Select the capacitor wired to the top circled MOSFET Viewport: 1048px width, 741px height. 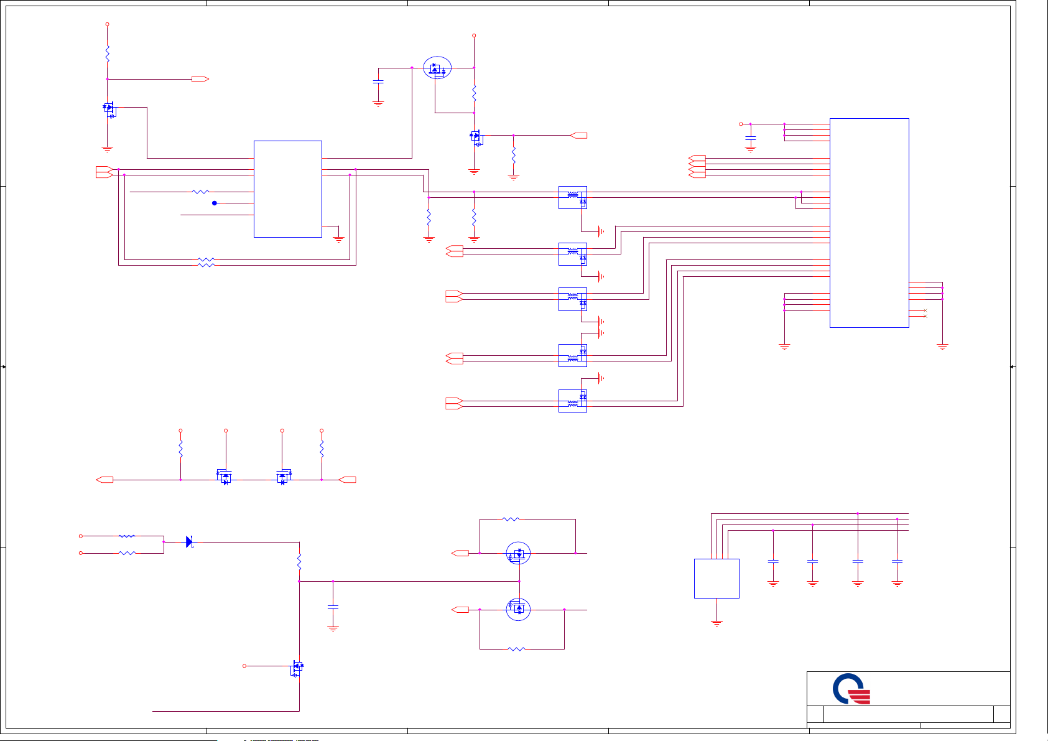point(378,82)
